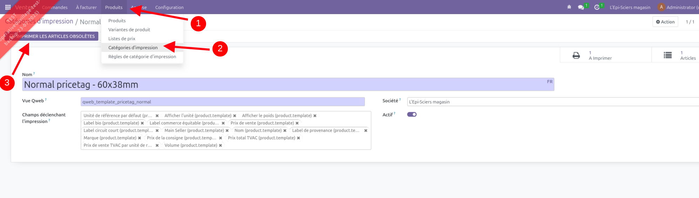Click the debug bug icon
This screenshot has height=198, width=699.
coord(569,7)
